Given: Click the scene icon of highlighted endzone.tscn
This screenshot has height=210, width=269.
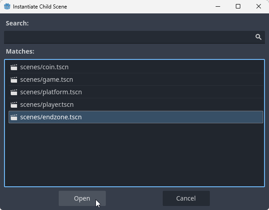Looking at the screenshot, I should [14, 117].
